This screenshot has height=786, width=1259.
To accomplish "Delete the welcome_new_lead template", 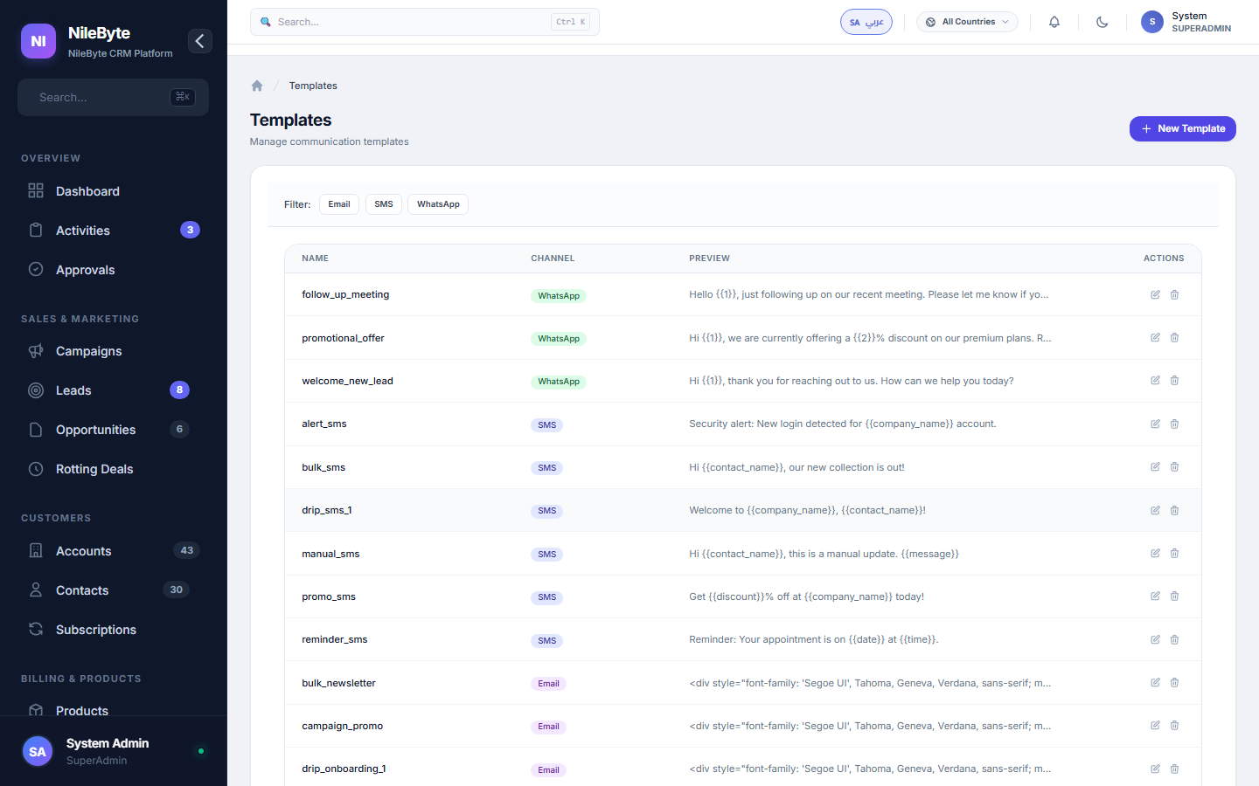I will coord(1174,381).
